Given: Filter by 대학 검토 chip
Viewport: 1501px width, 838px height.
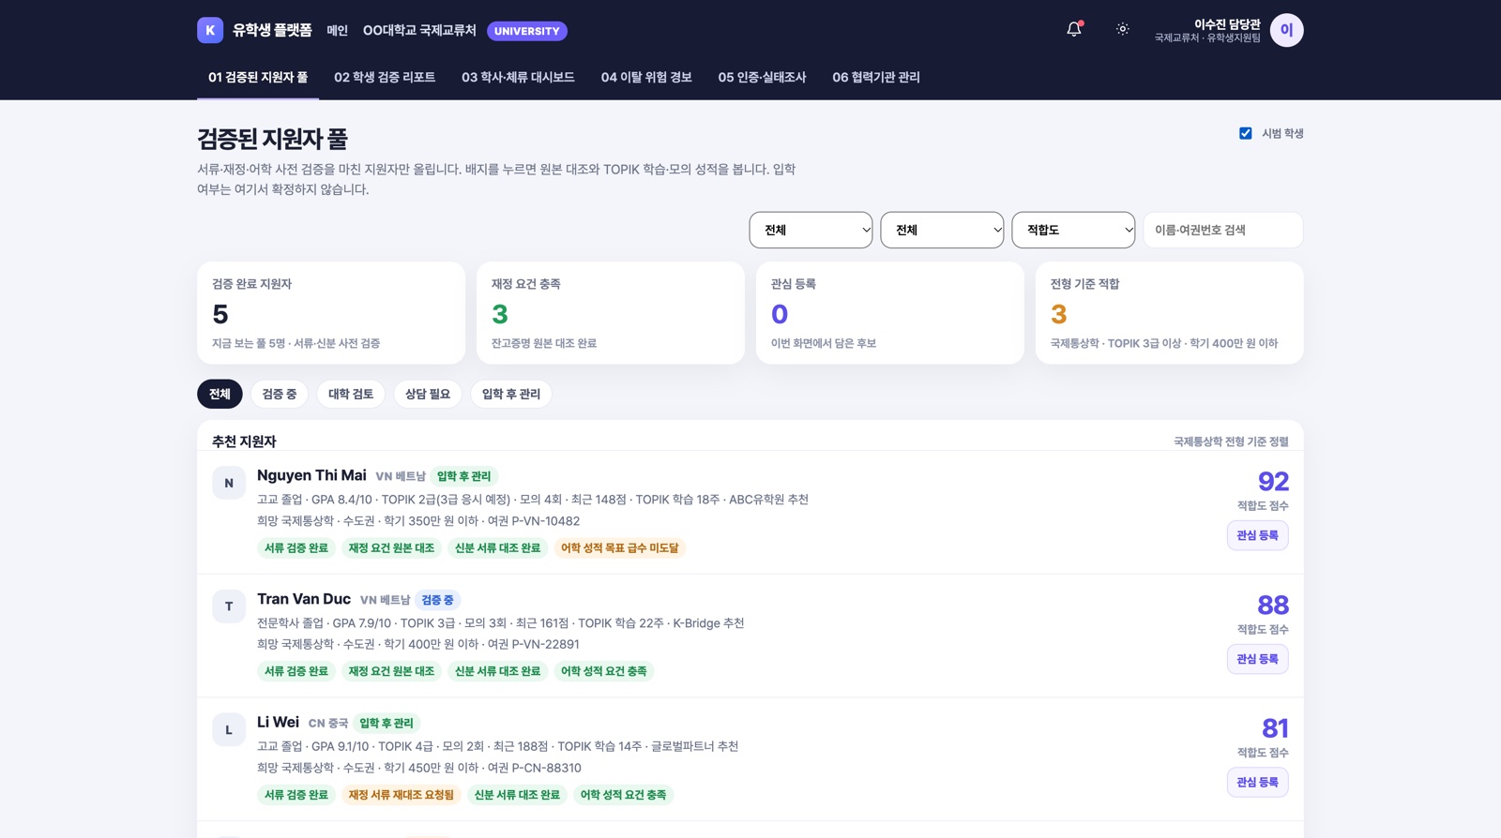Looking at the screenshot, I should (x=351, y=394).
